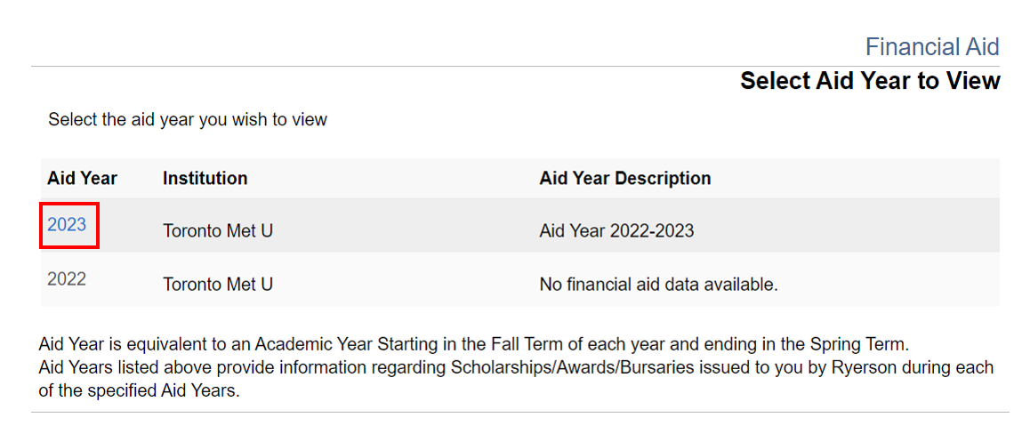Click the Aid Year column header

tap(82, 178)
